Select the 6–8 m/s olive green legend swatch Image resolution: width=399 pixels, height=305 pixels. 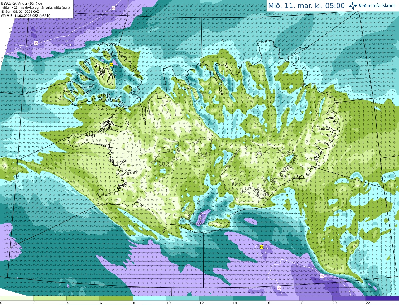tap(116, 298)
